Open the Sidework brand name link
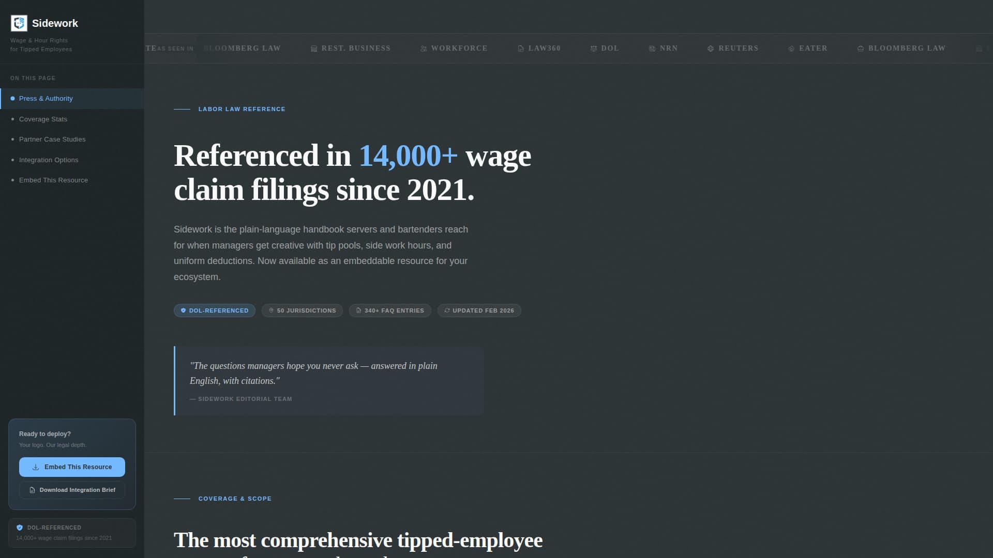 tap(55, 23)
